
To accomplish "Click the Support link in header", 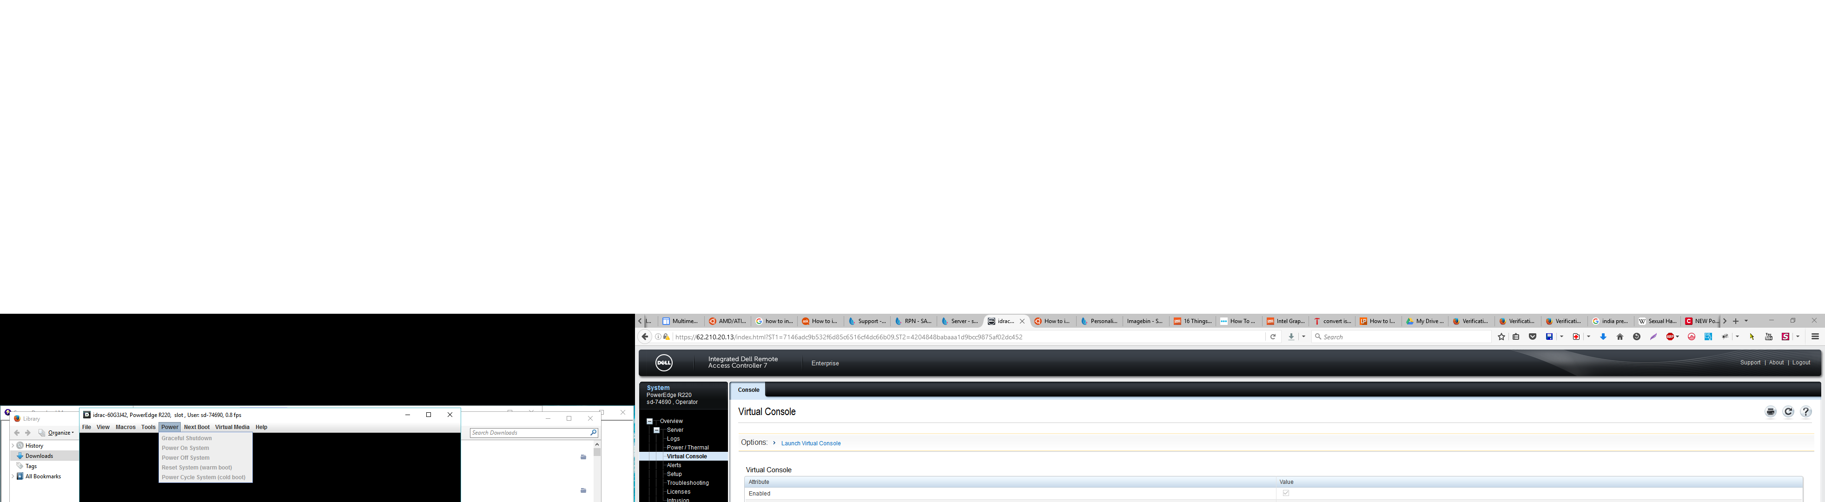I will [1750, 363].
